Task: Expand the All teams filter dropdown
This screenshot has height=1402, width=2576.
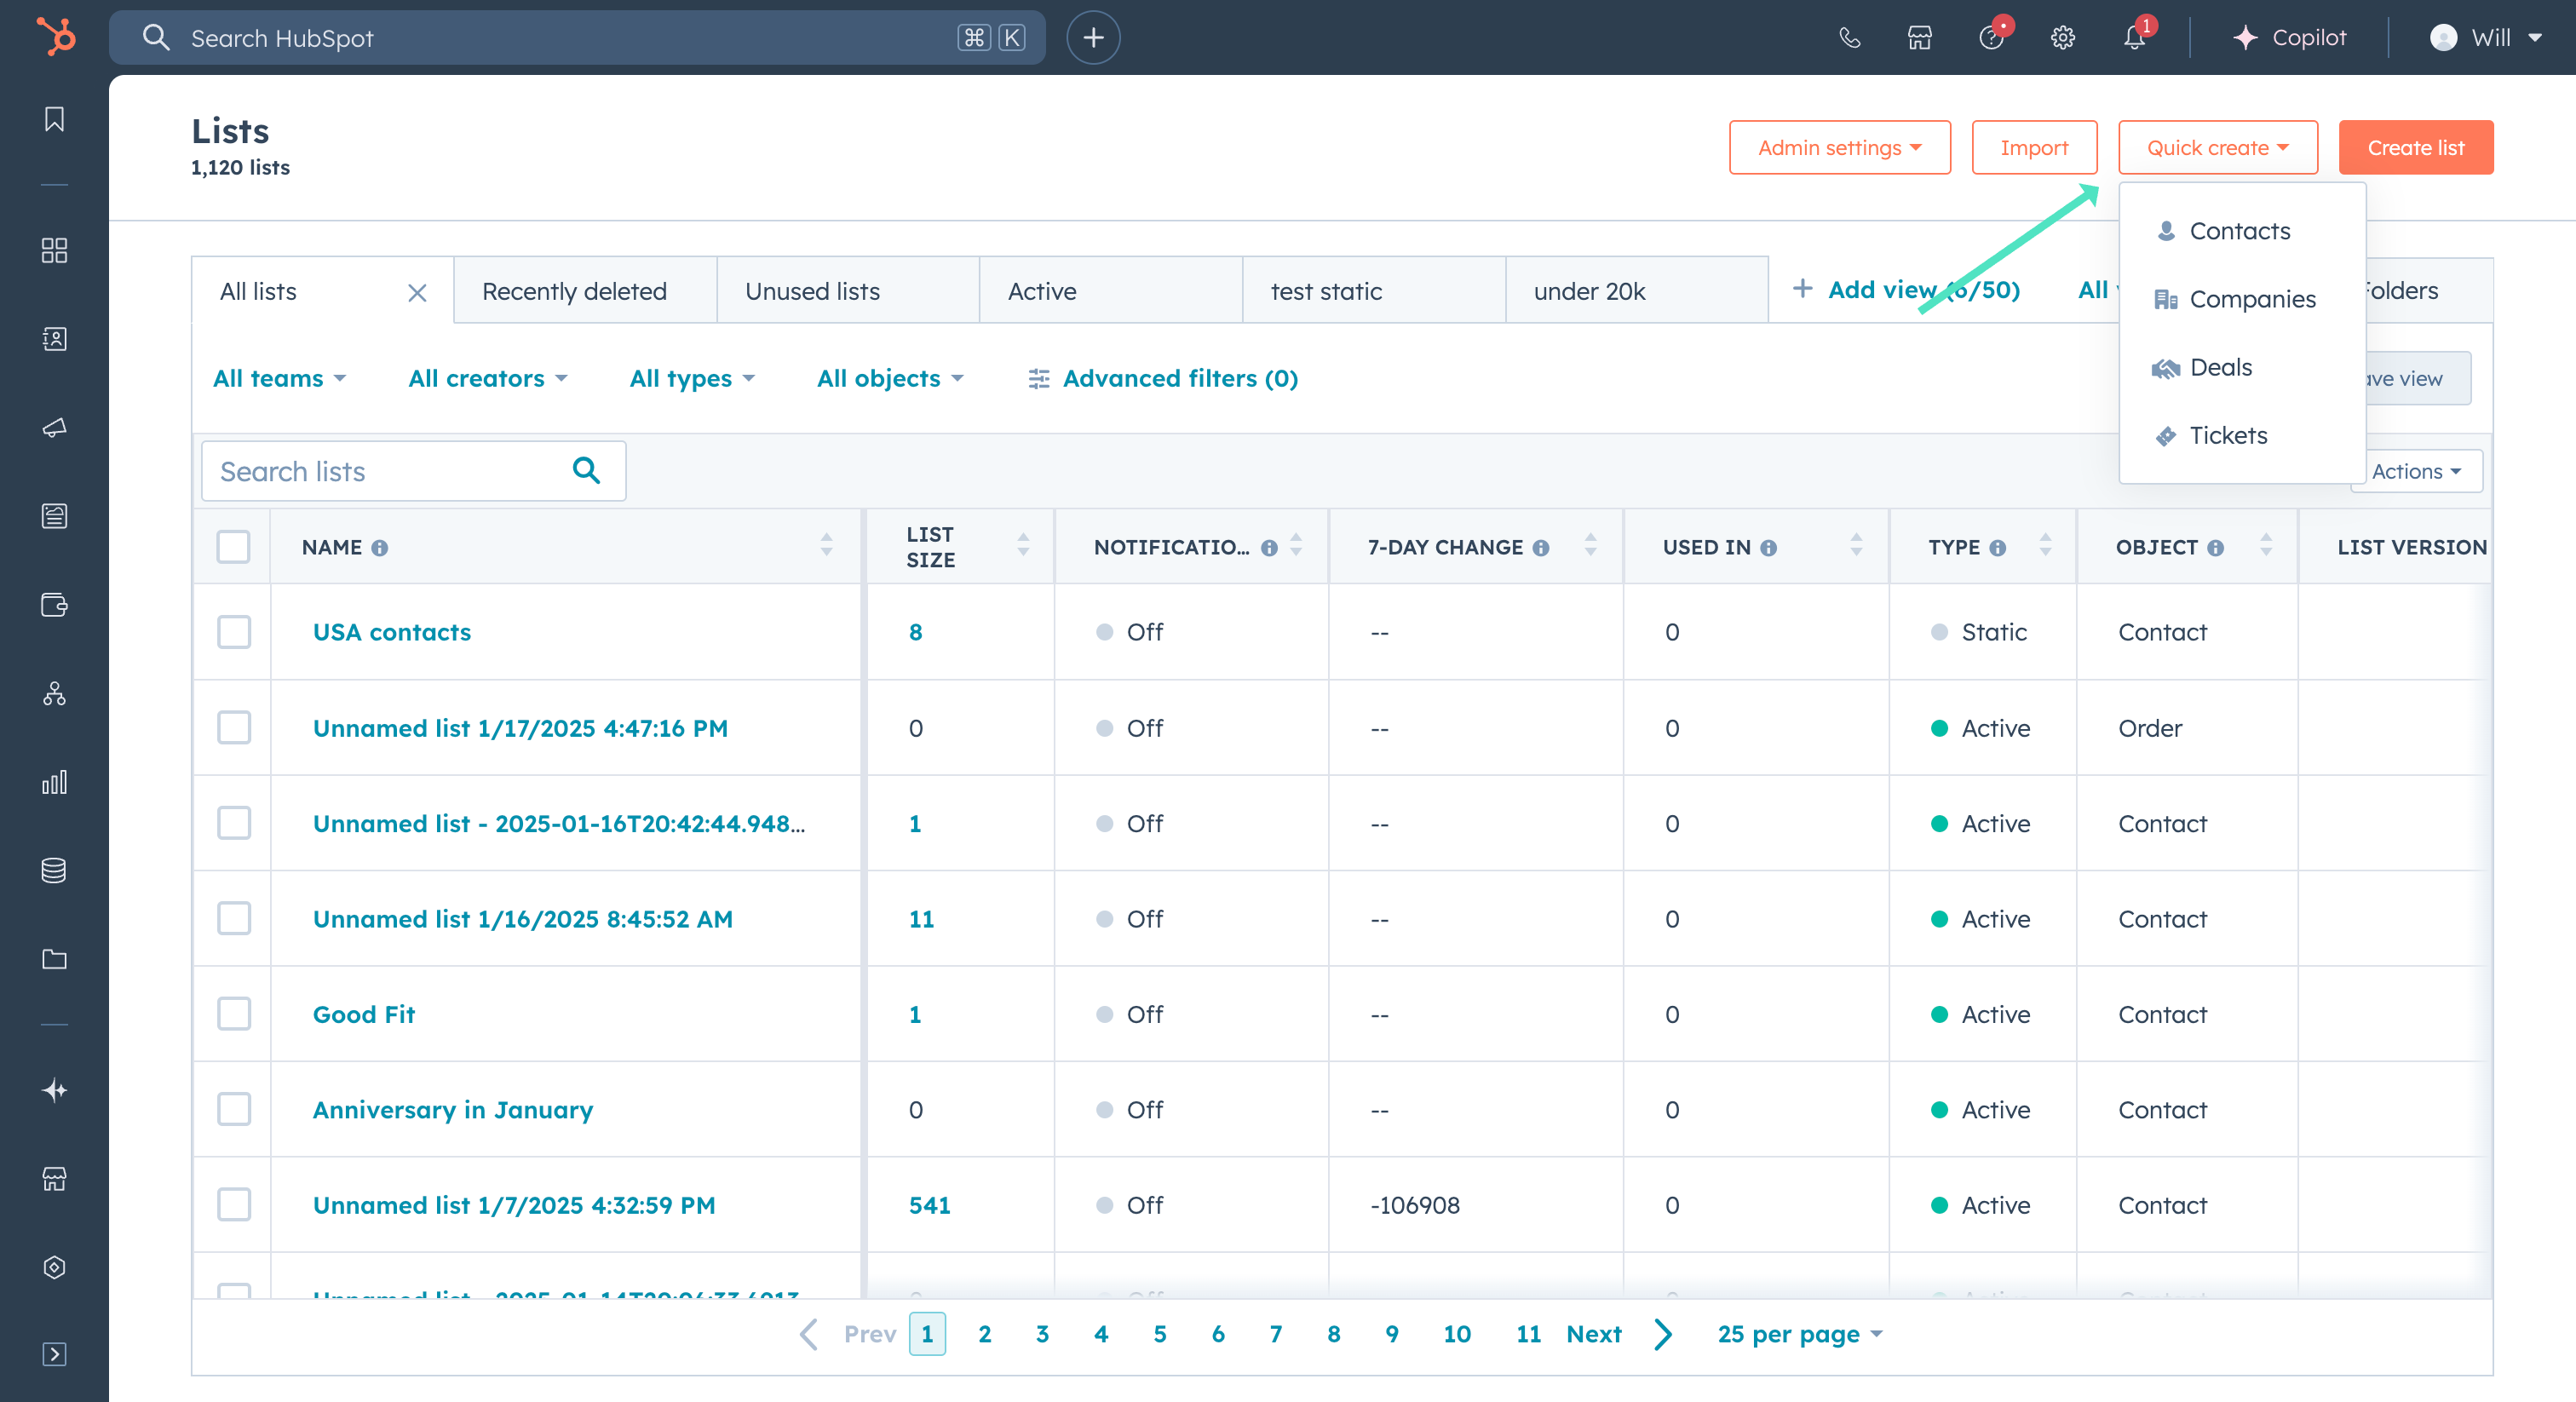Action: pyautogui.click(x=279, y=379)
